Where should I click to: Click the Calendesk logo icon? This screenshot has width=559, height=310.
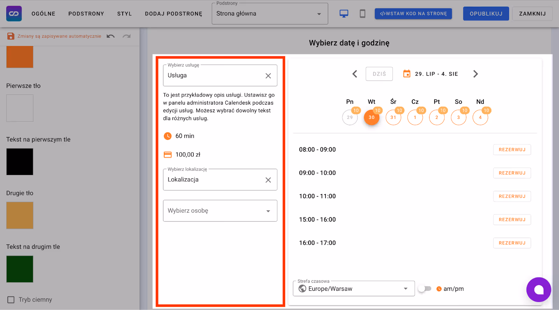14,14
